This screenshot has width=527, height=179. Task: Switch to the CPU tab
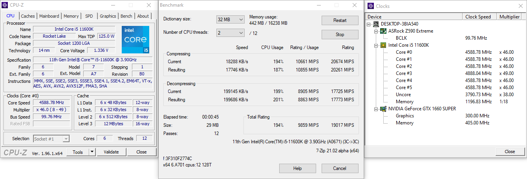coord(11,16)
